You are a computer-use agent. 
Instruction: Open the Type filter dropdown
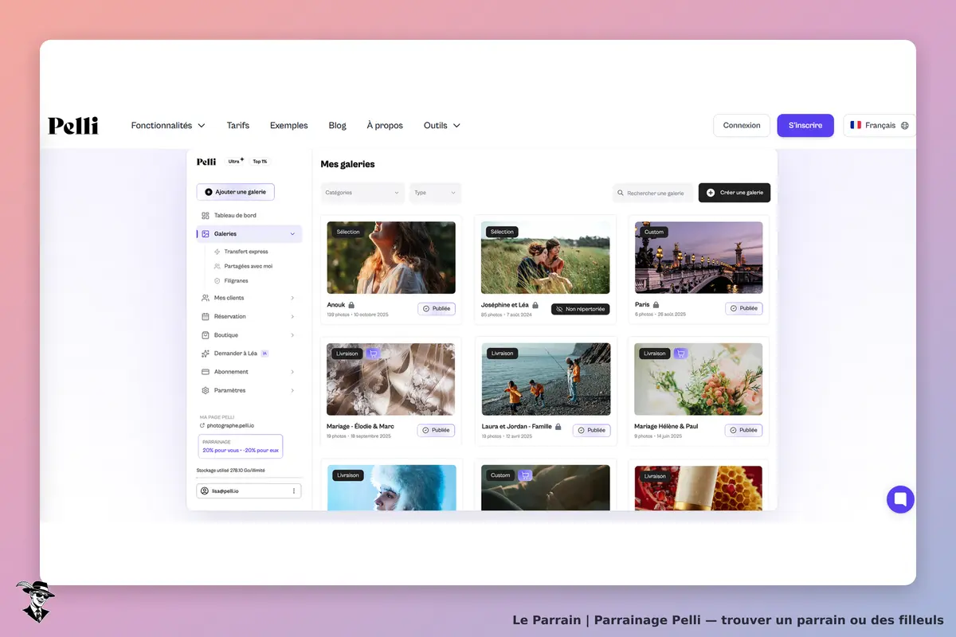pos(435,193)
